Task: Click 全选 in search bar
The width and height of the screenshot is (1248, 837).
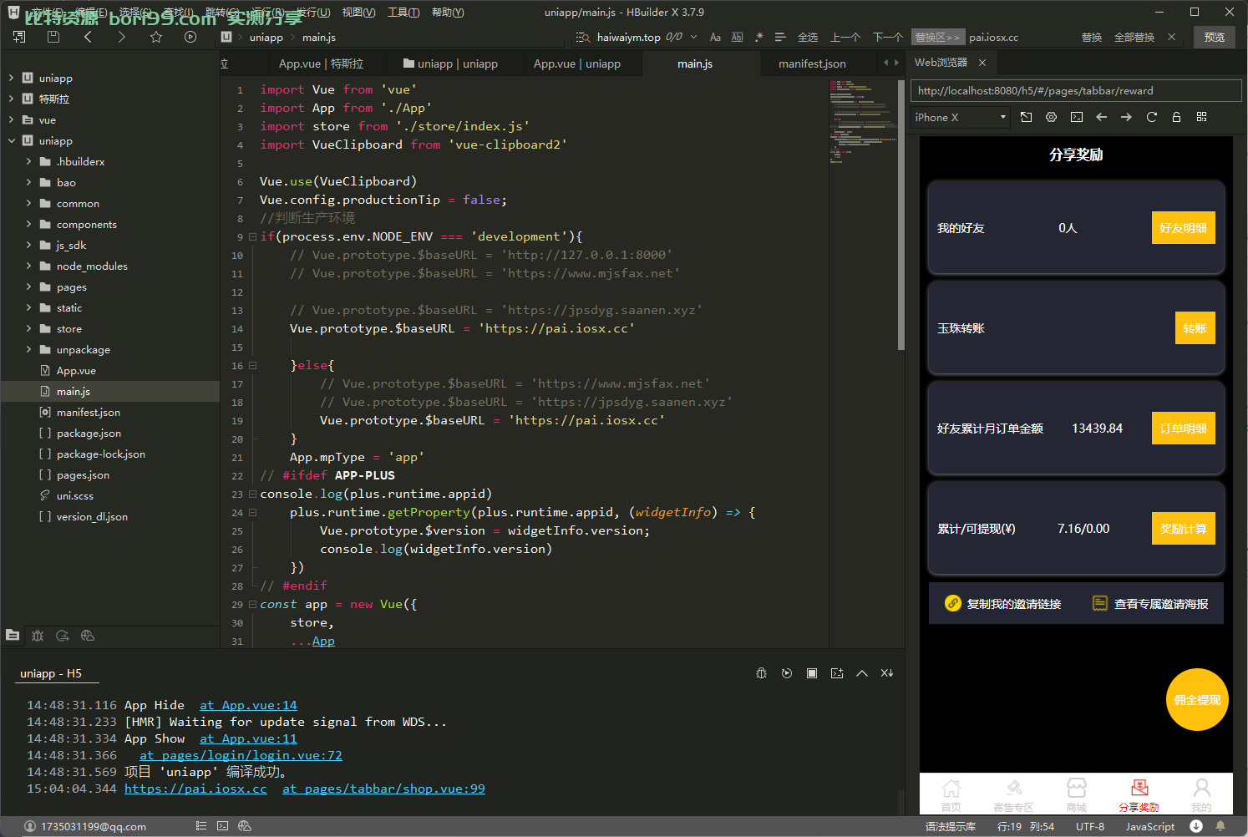Action: (808, 37)
